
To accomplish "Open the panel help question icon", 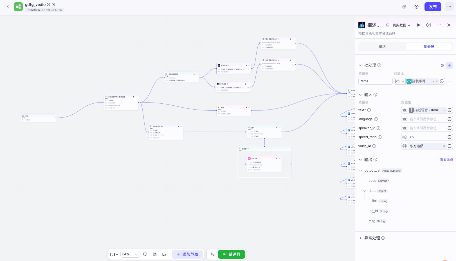I will coord(429,25).
